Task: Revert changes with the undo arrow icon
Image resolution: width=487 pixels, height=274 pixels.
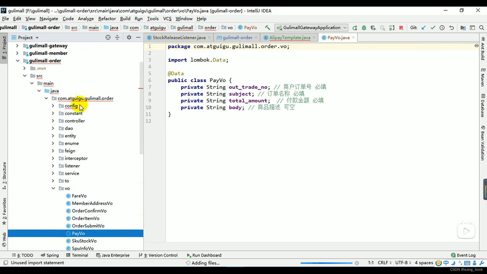Action: [x=451, y=28]
